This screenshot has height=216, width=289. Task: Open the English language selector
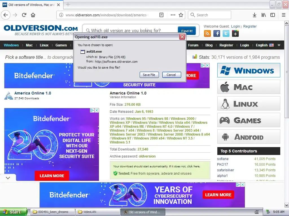265,45
